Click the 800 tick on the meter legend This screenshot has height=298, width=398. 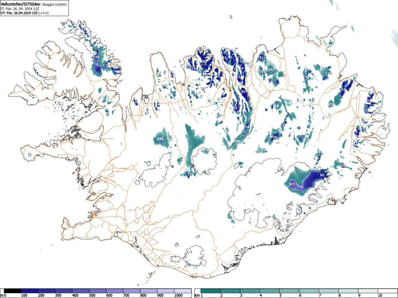[143, 296]
